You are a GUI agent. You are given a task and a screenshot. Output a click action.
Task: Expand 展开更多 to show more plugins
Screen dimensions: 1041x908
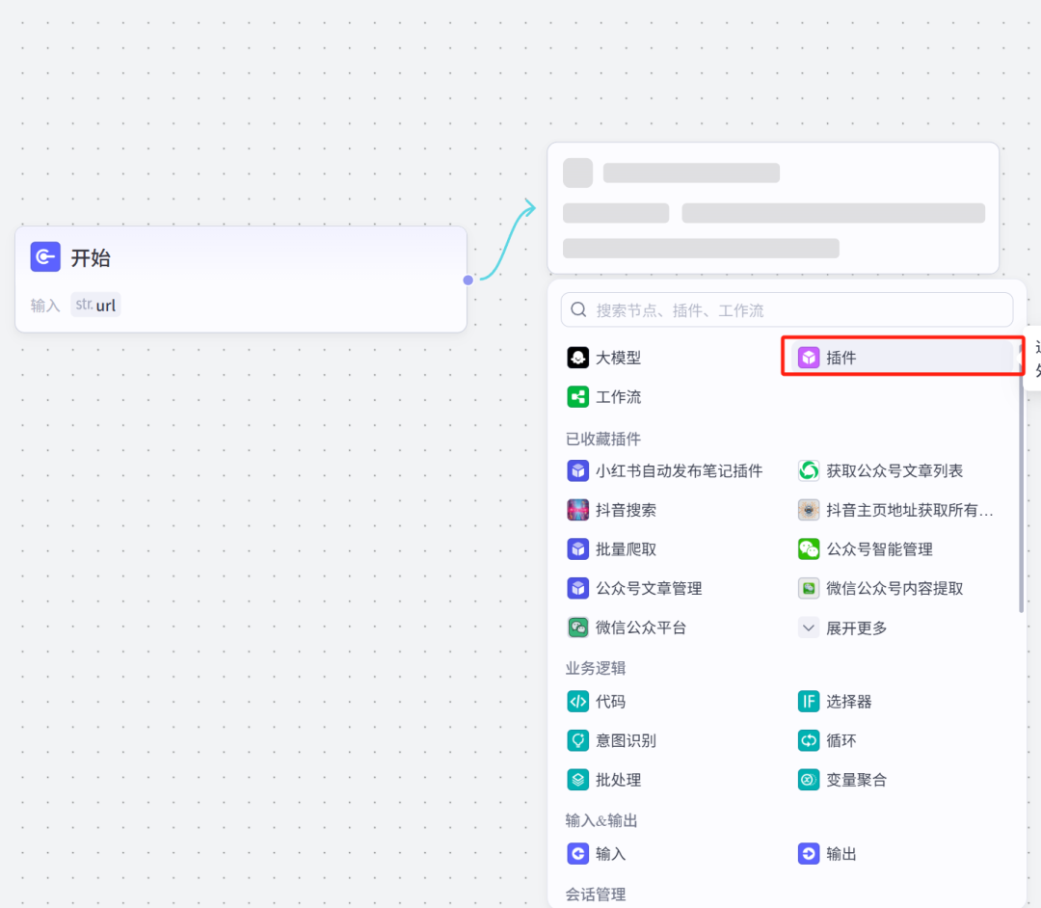point(842,628)
